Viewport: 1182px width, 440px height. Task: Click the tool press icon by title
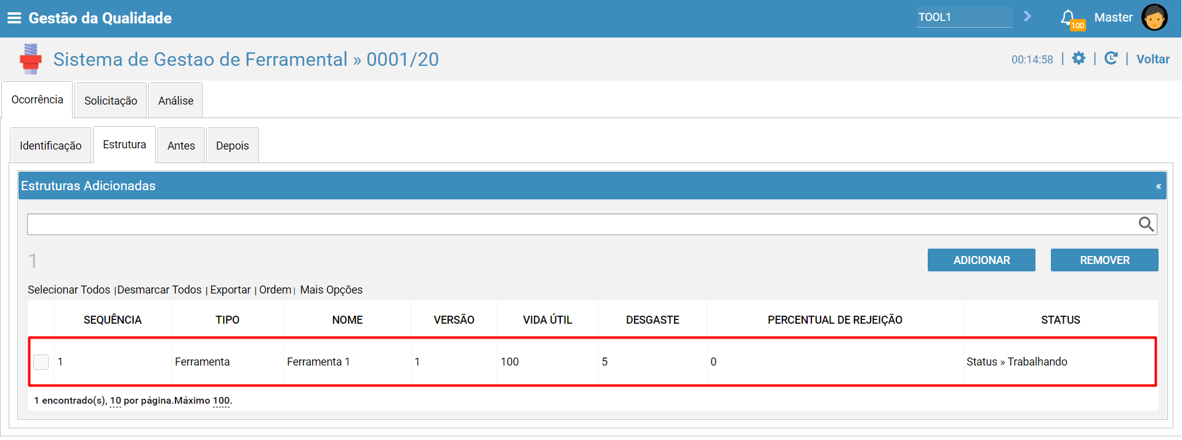[x=30, y=59]
